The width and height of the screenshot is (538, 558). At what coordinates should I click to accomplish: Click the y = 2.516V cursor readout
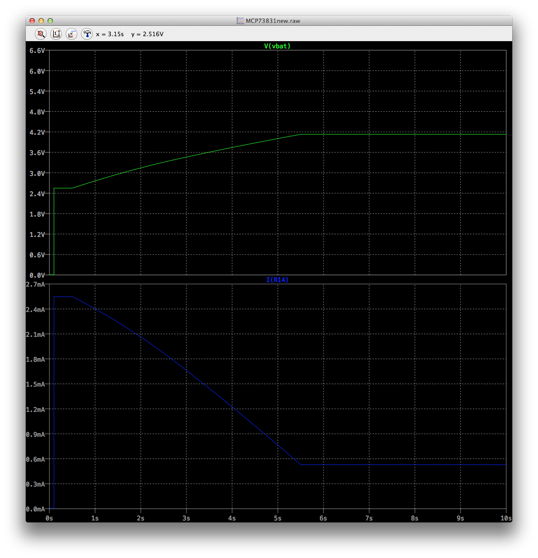[x=148, y=34]
